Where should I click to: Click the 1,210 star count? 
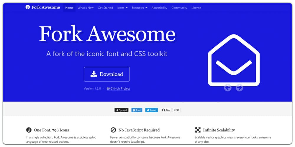click(x=176, y=110)
